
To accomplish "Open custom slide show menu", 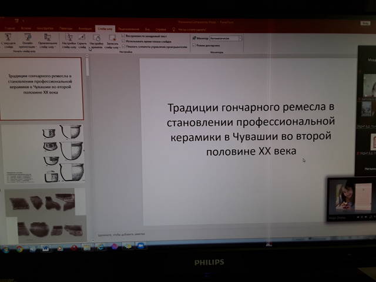I will [x=47, y=41].
